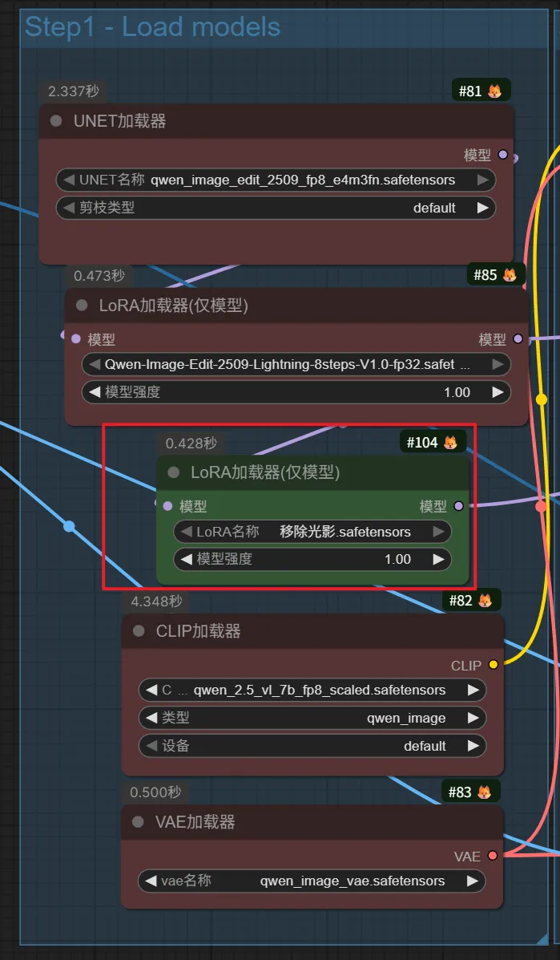Select the VAE加载器 node title
Screen dimensions: 560x960
tap(195, 822)
